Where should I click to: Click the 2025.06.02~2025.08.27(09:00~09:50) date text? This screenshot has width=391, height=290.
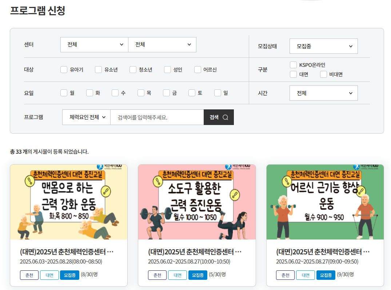317,262
